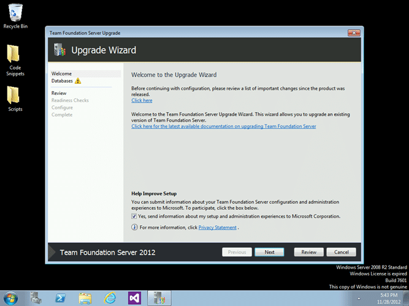This screenshot has width=409, height=306.
Task: Cancel the upgrade wizard
Action: click(341, 252)
